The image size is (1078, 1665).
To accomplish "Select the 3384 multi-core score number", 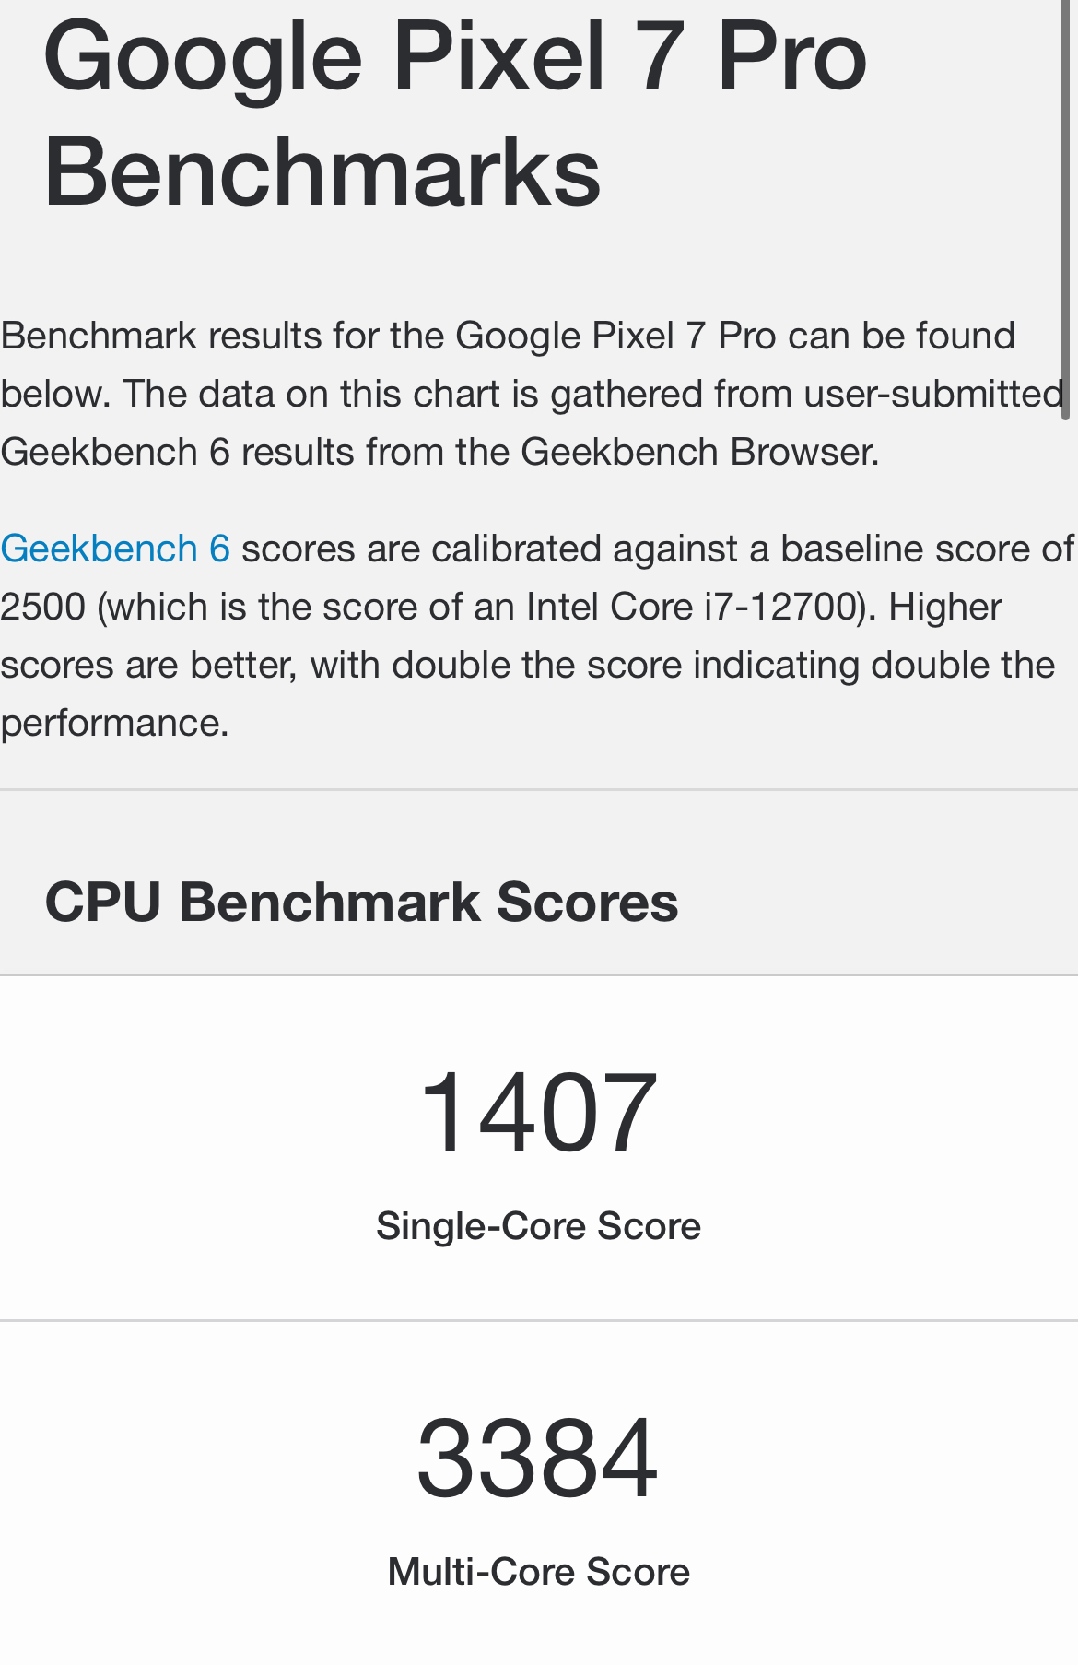I will coord(538,1458).
